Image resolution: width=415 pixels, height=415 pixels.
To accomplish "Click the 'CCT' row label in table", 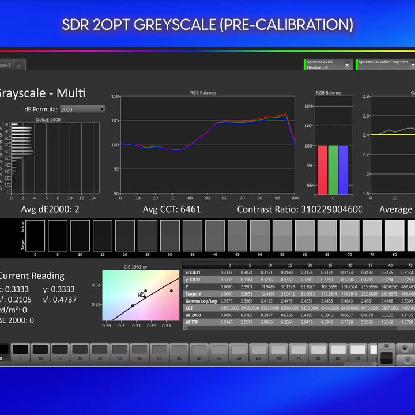I will [x=189, y=308].
